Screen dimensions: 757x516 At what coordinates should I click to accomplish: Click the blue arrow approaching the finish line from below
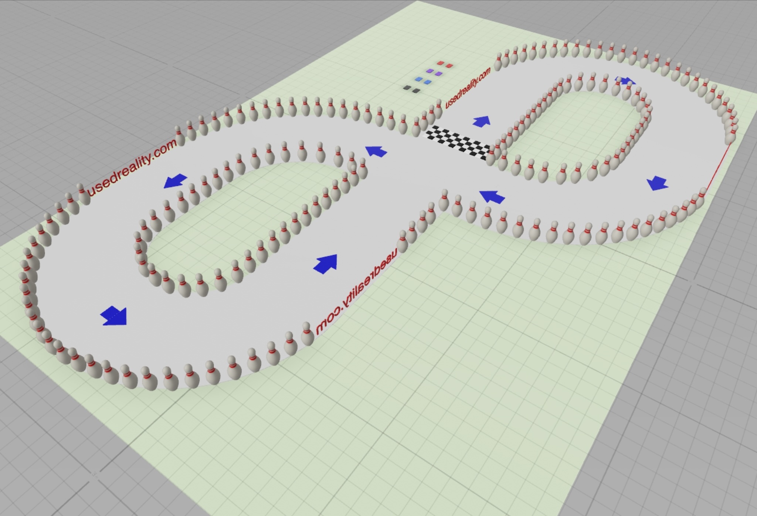492,196
